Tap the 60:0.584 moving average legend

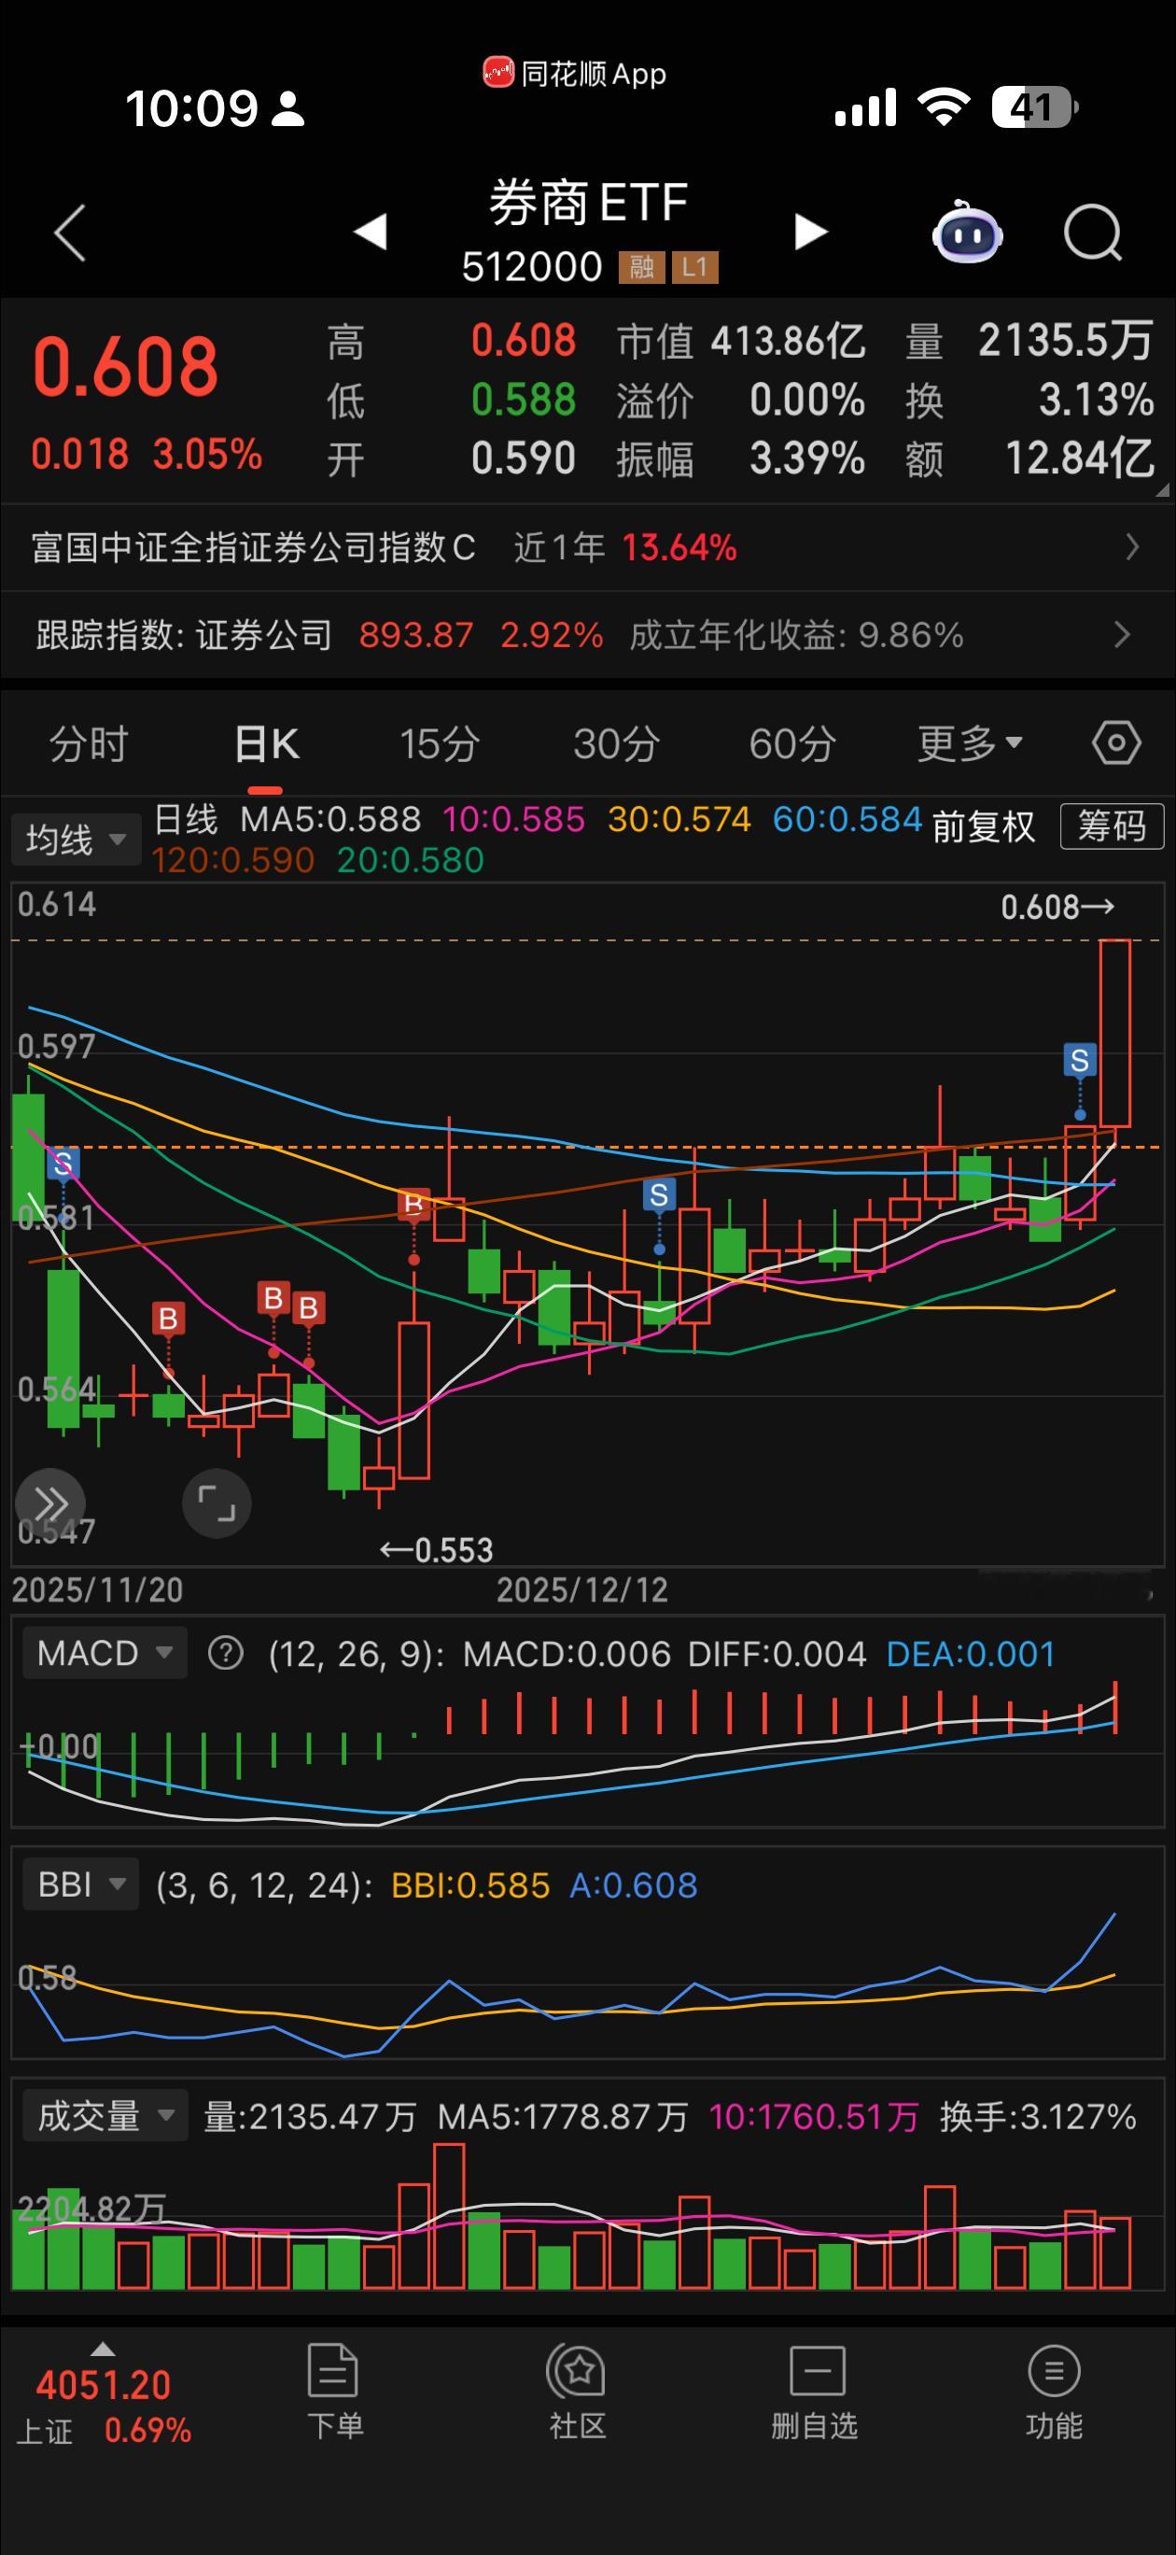tap(847, 819)
